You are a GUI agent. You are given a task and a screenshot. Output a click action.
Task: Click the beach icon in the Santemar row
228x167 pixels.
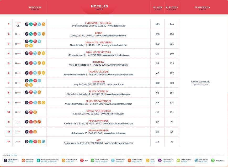(x=31, y=85)
